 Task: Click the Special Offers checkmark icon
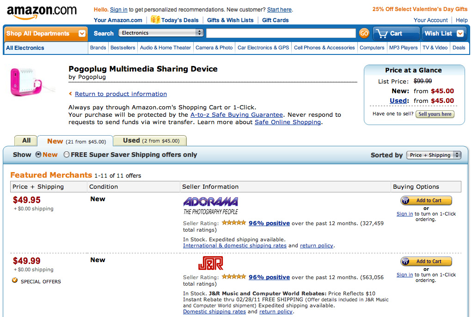coord(15,280)
